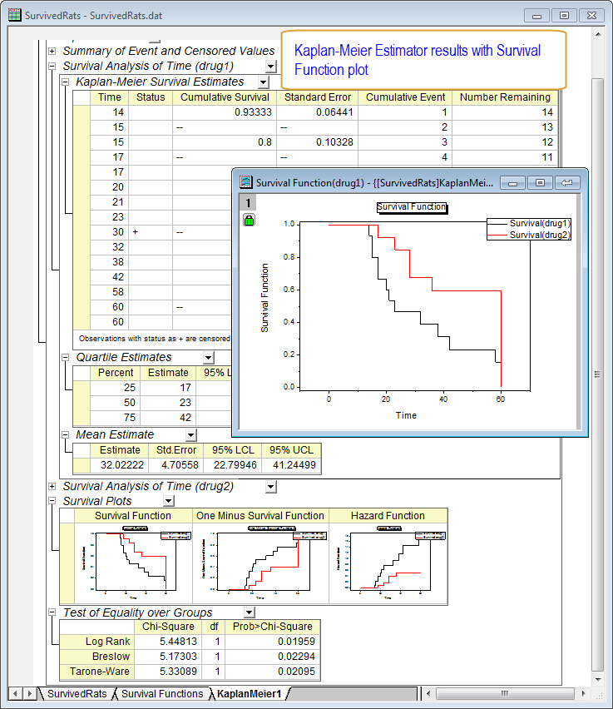Maximize the Survival Function graph window
Image resolution: width=613 pixels, height=709 pixels.
[x=540, y=183]
